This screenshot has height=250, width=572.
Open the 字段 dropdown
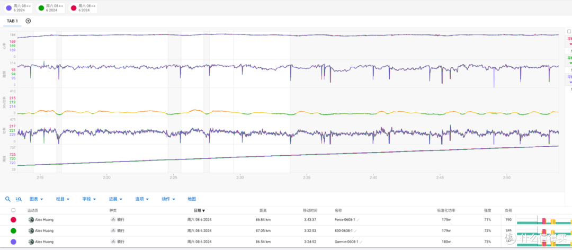pos(89,199)
